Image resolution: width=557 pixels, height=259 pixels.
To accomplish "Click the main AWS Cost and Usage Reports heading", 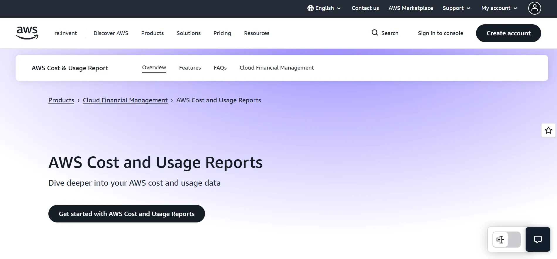I will click(155, 163).
